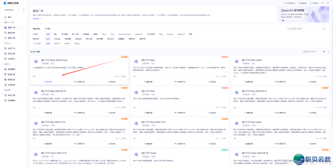Open 查看详情 for 通义千问-Plus
Image resolution: width=333 pixels, height=167 pixels.
(x=148, y=113)
